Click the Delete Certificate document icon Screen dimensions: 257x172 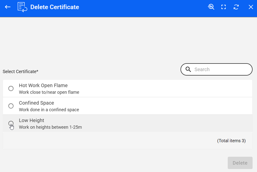pos(22,7)
